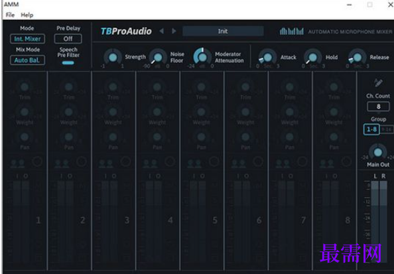Click channel 6 Weight knob
394x274 pixels.
[x=245, y=112]
